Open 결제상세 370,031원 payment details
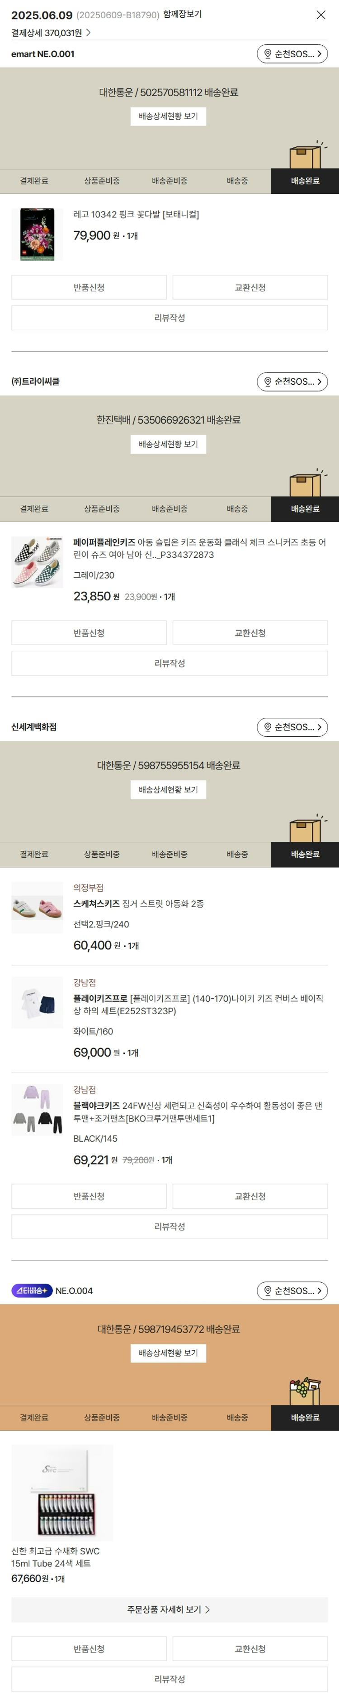The image size is (339, 1696). pyautogui.click(x=51, y=33)
